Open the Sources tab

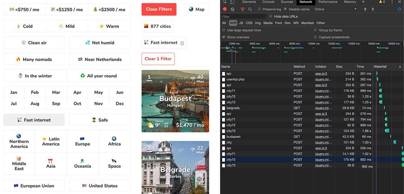click(287, 2)
